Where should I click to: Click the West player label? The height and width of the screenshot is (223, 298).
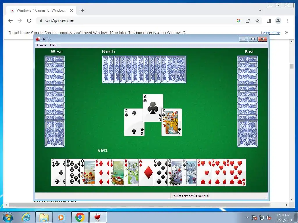coord(56,52)
